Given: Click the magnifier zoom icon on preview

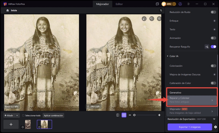Looking at the screenshot, I should 159,19.
